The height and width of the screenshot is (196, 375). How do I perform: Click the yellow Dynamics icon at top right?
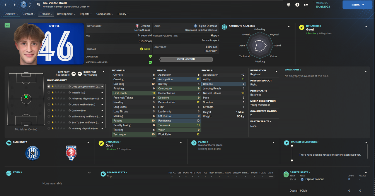tap(301, 27)
